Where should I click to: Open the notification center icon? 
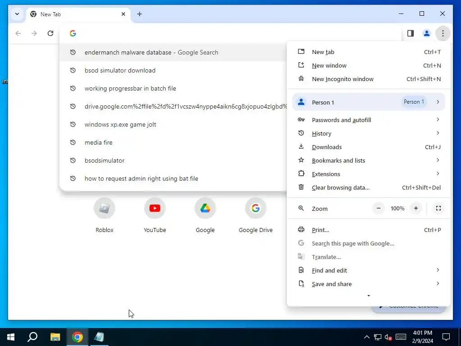pyautogui.click(x=446, y=337)
